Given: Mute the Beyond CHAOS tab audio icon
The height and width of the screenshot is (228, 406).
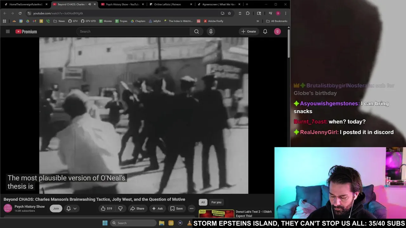Looking at the screenshot, I should 89,4.
